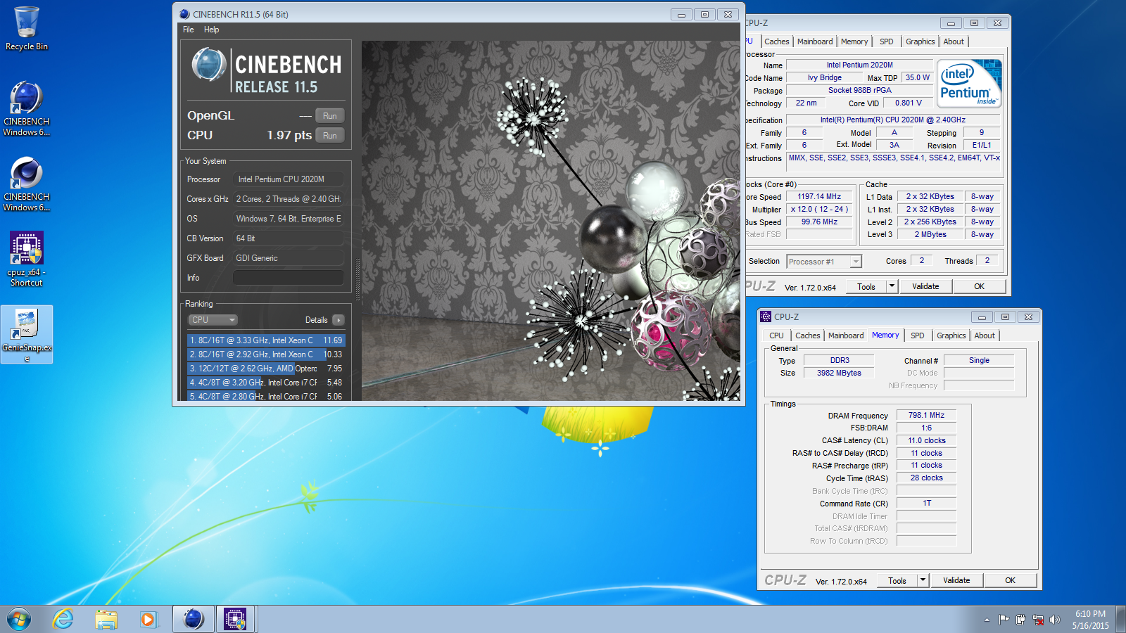Open the Recycle Bin desktop icon
The width and height of the screenshot is (1126, 633).
click(27, 29)
